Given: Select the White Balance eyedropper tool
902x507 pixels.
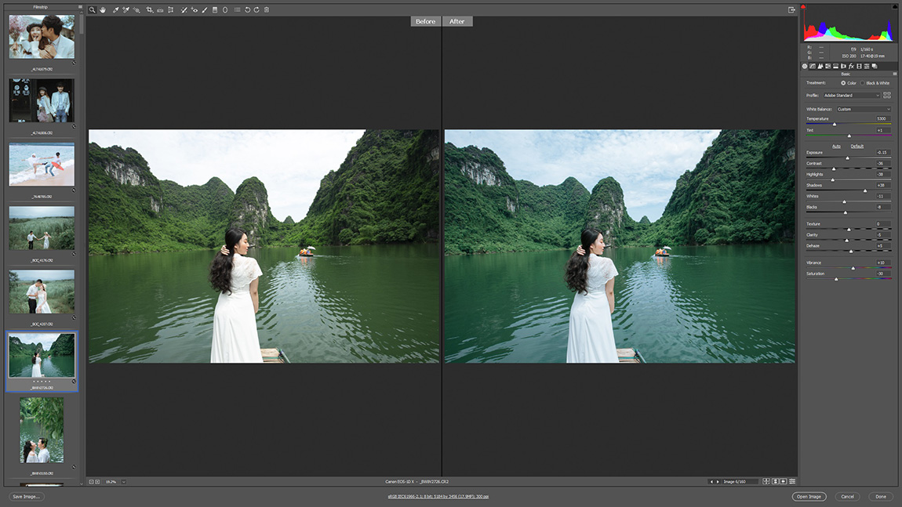Looking at the screenshot, I should click(115, 9).
